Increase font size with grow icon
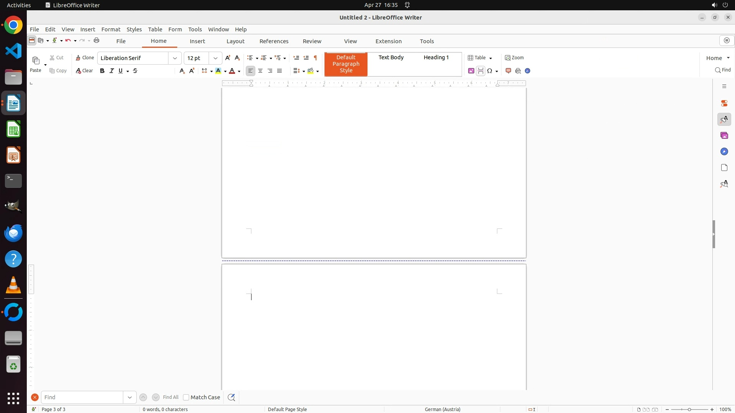The image size is (735, 413). pos(228,58)
